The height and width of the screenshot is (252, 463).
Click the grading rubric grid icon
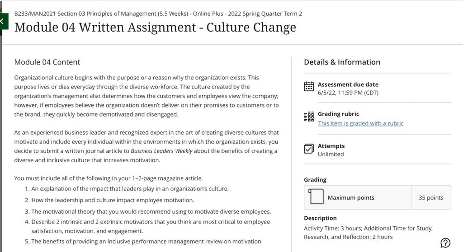308,117
